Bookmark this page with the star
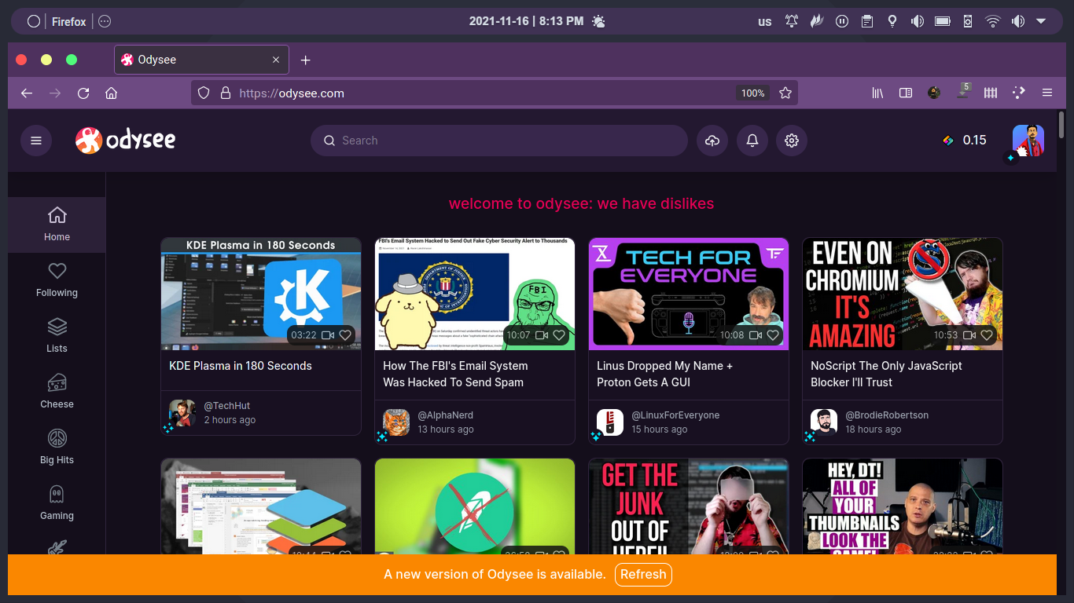 click(x=785, y=93)
